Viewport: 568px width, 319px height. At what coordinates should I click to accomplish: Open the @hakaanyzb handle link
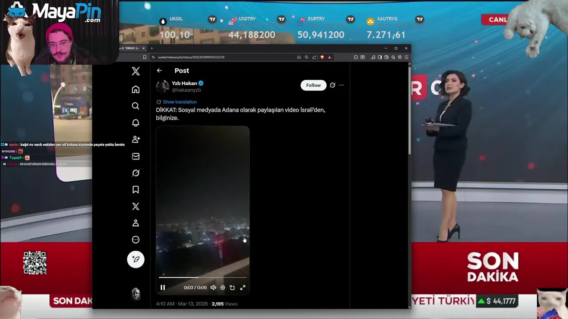(x=186, y=90)
